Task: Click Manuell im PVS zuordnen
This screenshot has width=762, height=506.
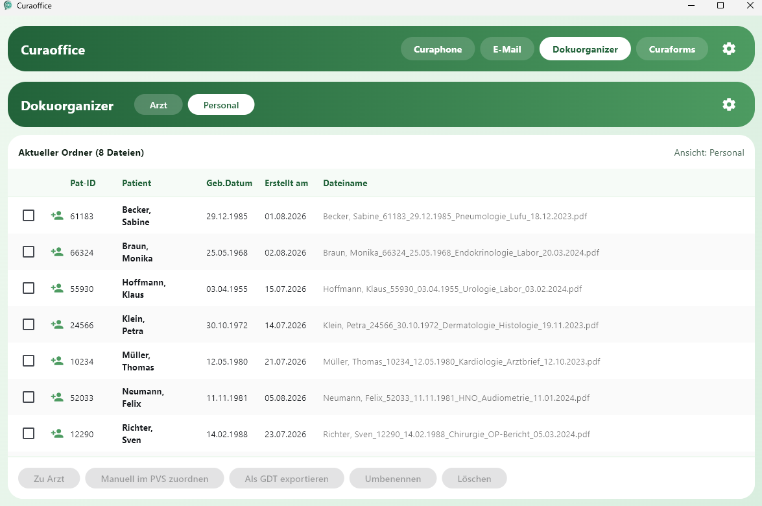Action: click(x=154, y=479)
